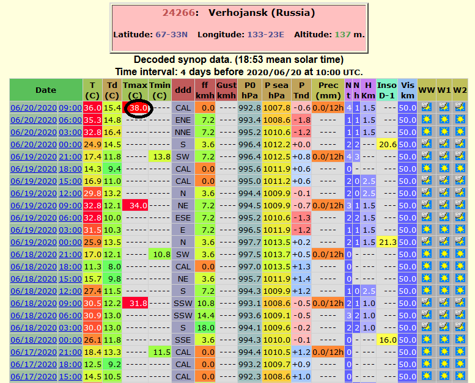Click the P sea hPa column header

276,90
